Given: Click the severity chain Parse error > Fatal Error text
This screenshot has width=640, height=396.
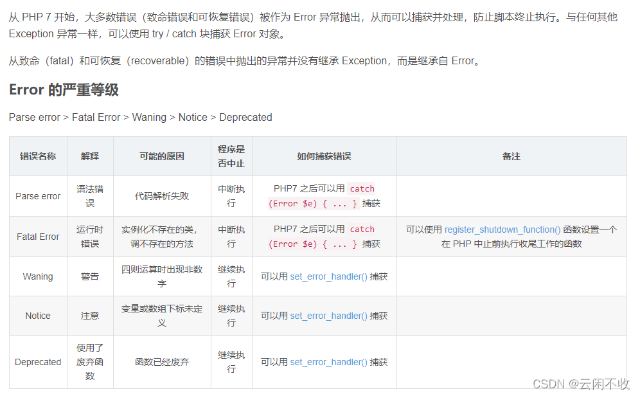Looking at the screenshot, I should pyautogui.click(x=64, y=117).
